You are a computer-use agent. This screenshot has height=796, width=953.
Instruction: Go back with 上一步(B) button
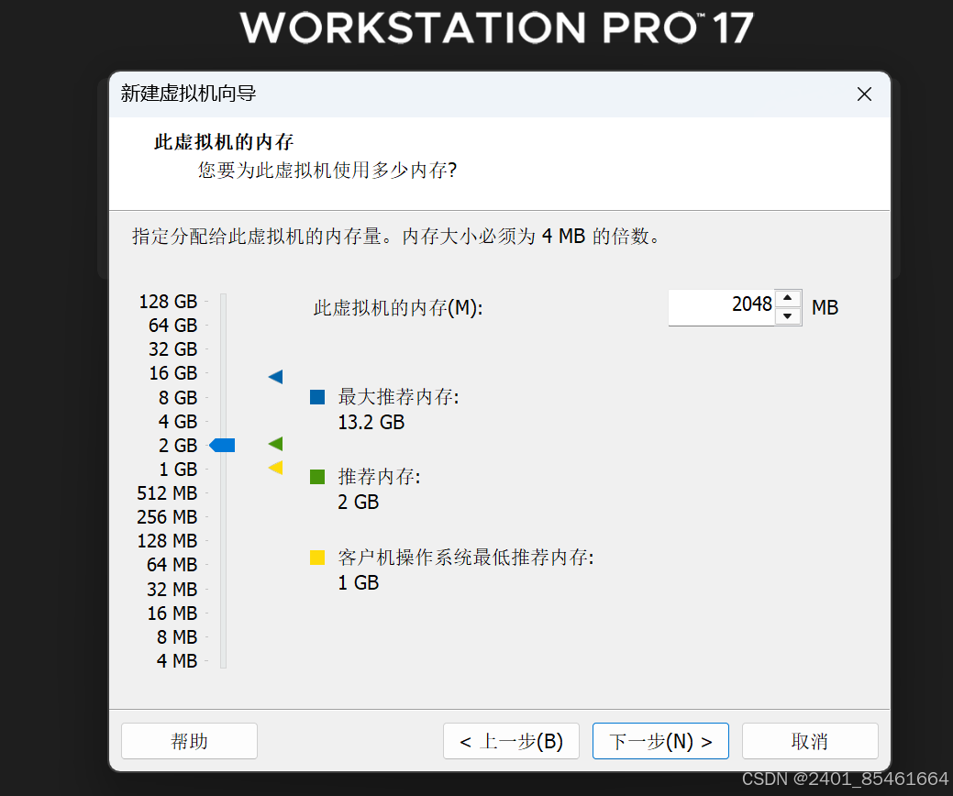pos(511,741)
